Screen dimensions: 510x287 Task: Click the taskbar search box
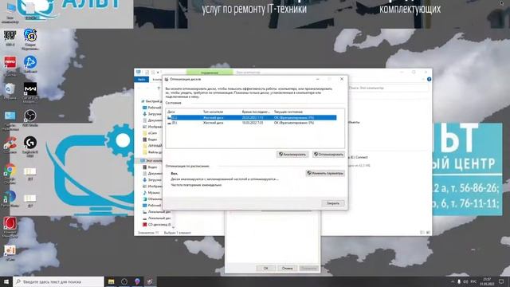[x=58, y=281]
